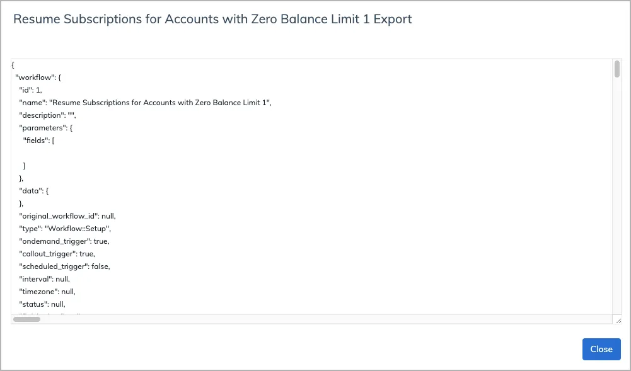Click the "scheduled_trigger": false line

[x=64, y=266]
